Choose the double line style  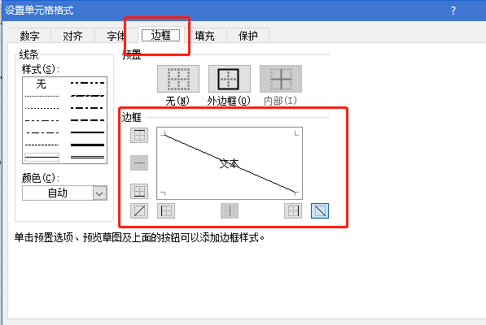pyautogui.click(x=88, y=158)
